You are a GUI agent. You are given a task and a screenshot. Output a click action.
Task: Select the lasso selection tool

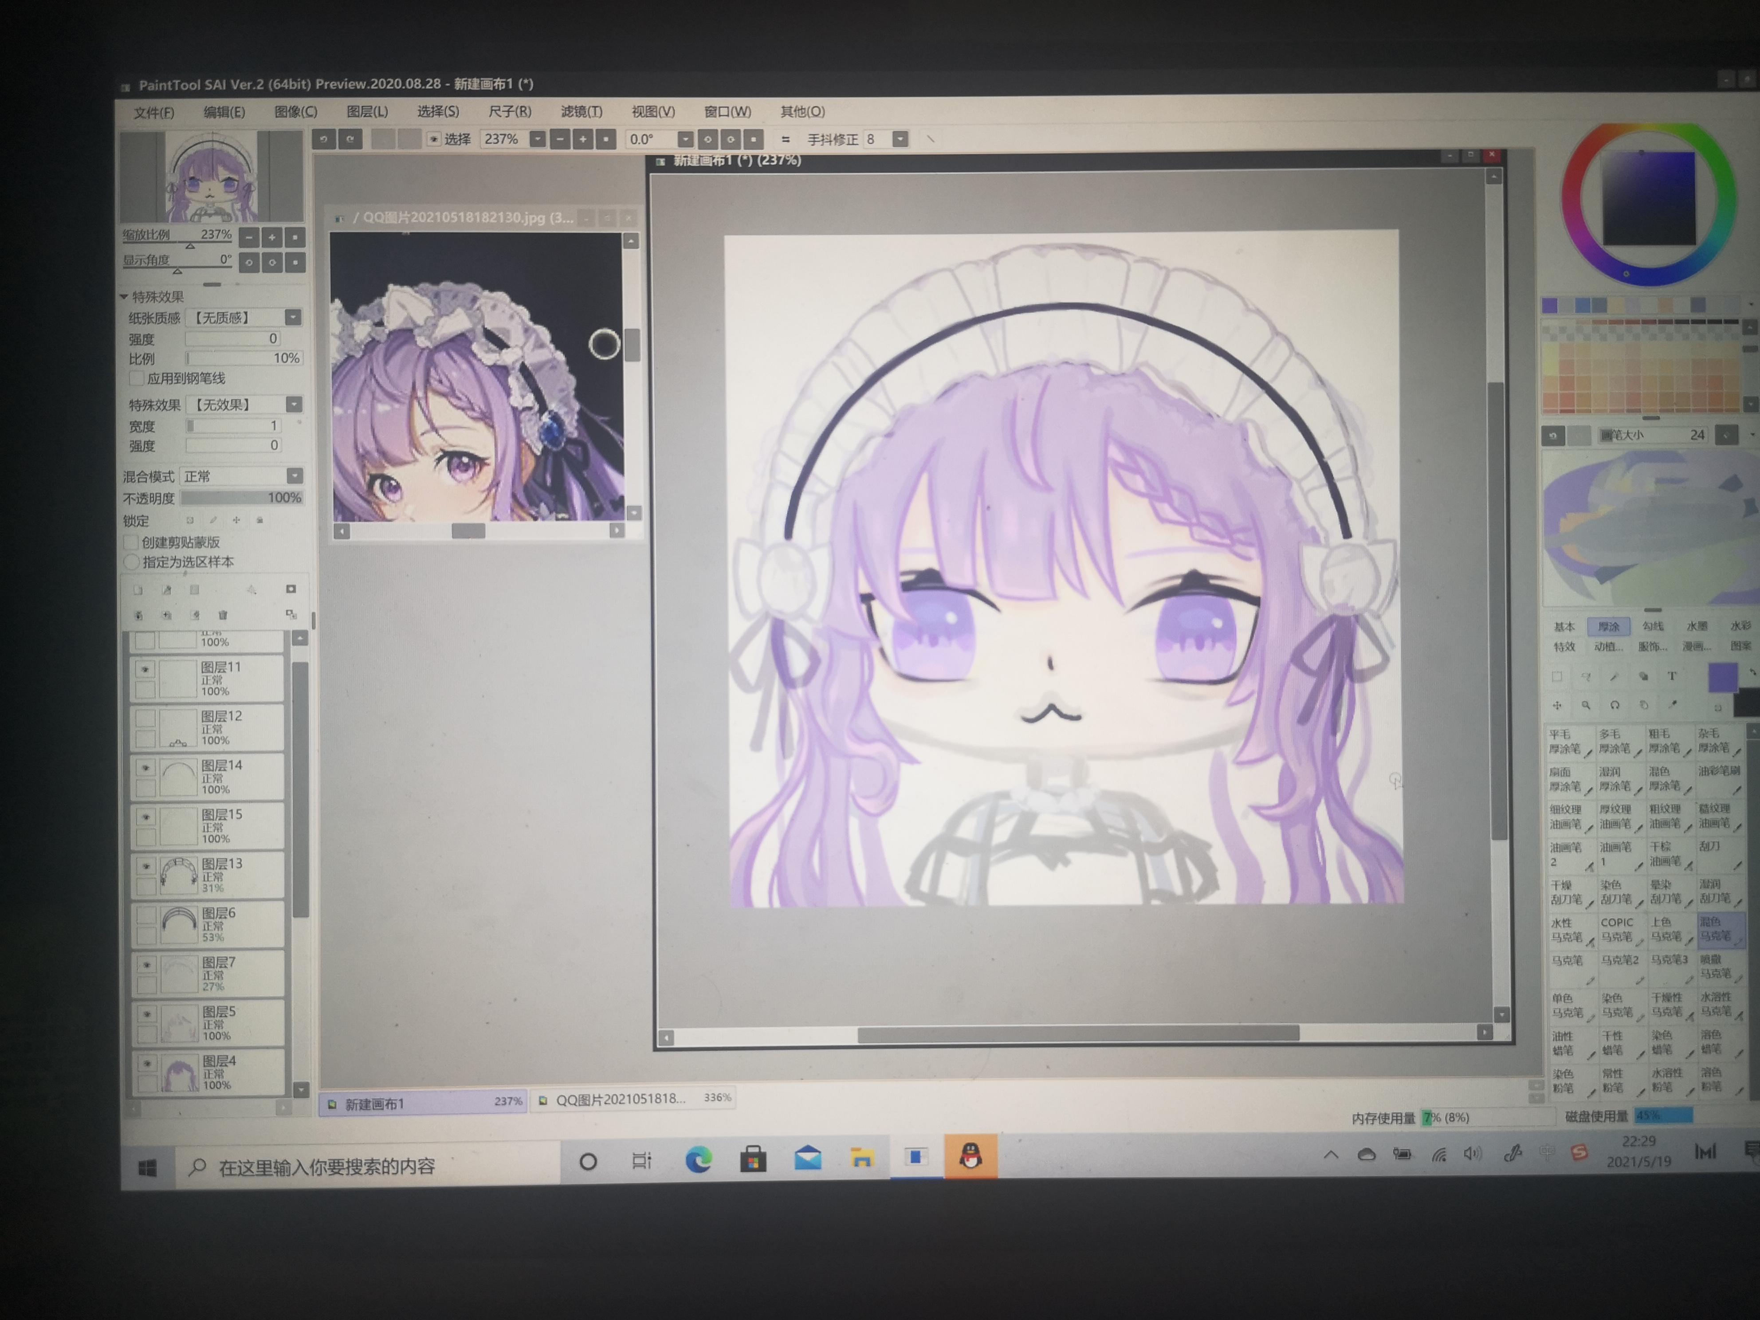tap(1586, 676)
